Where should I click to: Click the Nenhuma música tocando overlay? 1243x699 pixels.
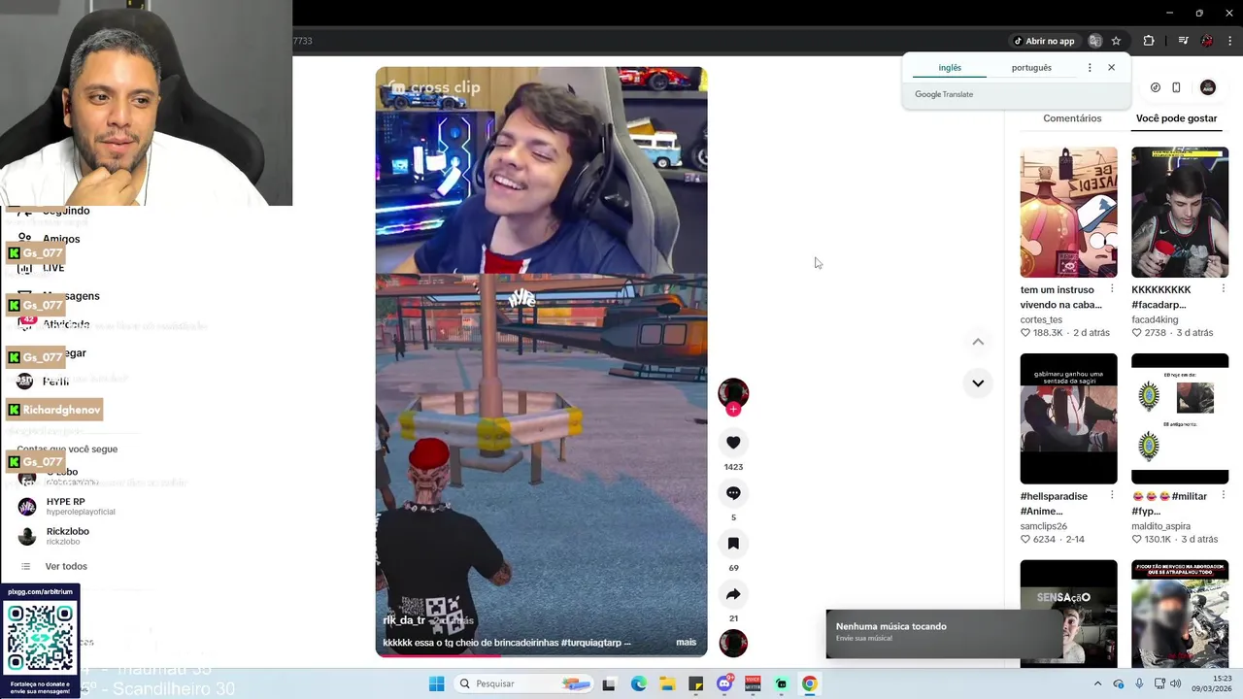pos(943,632)
